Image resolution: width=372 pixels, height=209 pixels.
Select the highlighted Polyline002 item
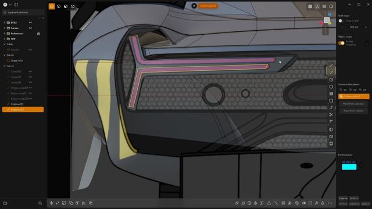click(23, 110)
